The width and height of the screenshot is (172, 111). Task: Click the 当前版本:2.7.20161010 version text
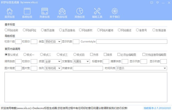point(157,108)
